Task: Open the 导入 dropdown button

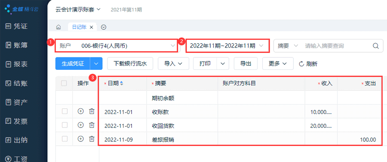Action: pos(173,64)
